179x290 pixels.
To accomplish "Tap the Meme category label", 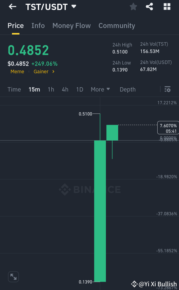I will pos(17,71).
